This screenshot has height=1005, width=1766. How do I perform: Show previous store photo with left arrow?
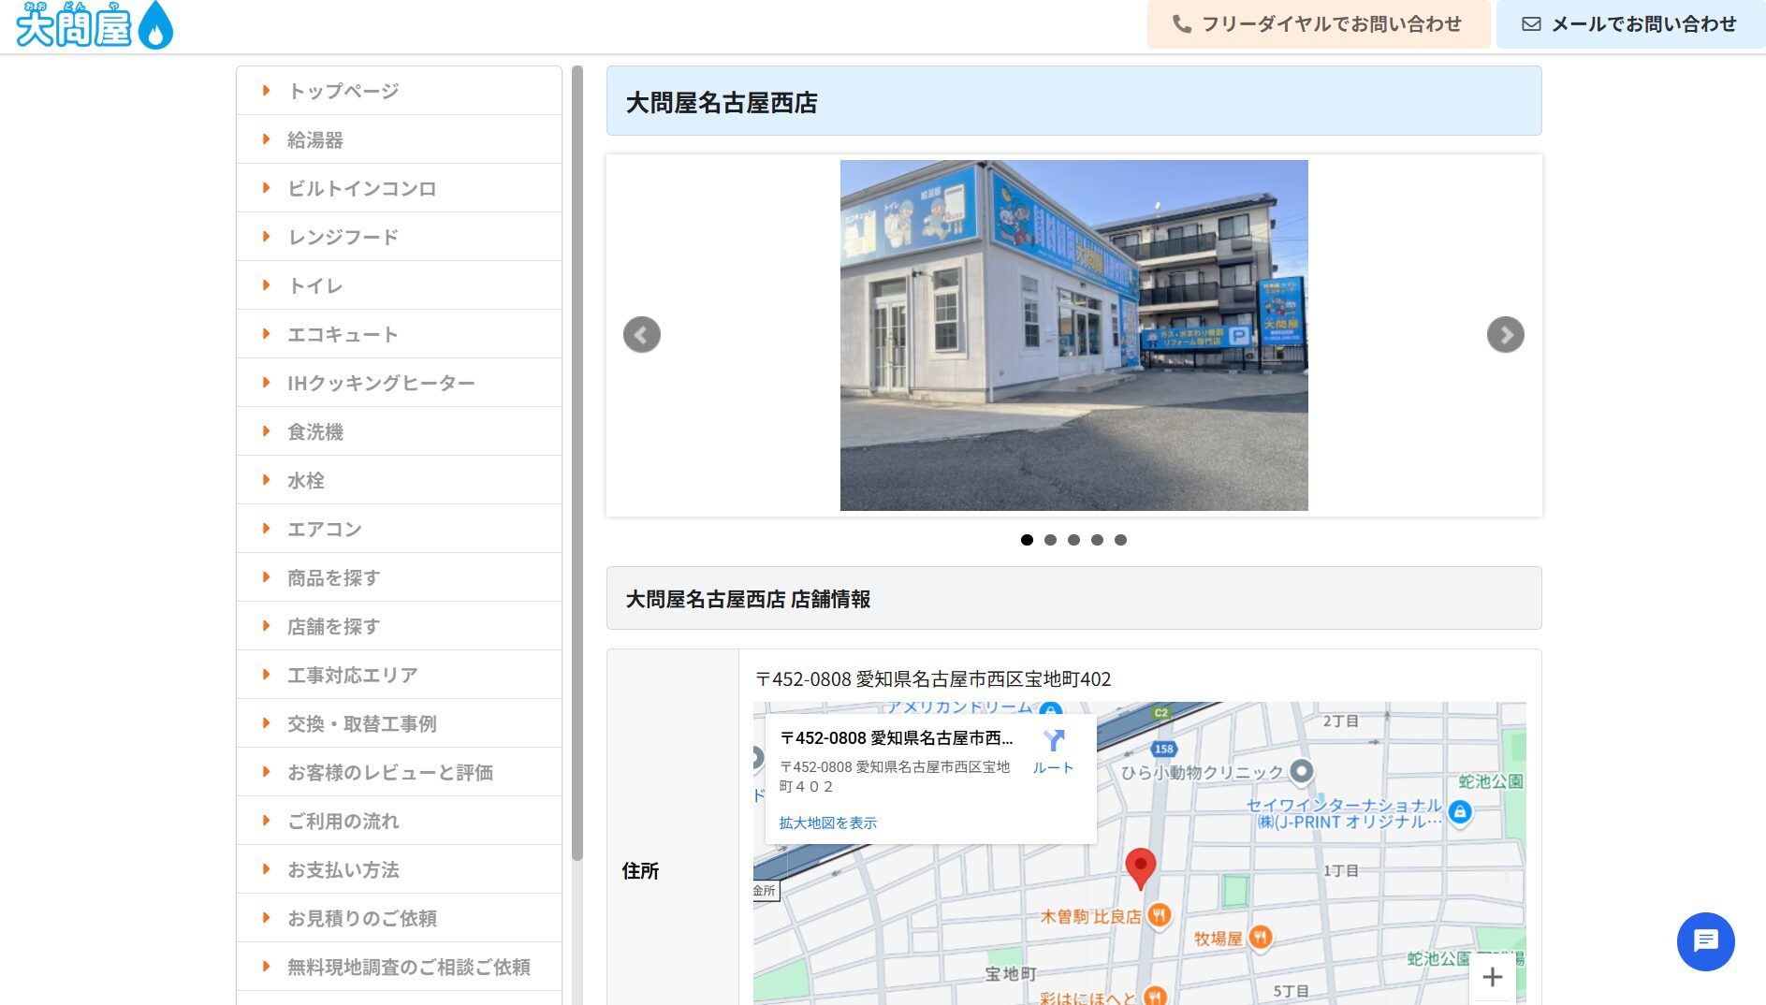click(x=642, y=335)
